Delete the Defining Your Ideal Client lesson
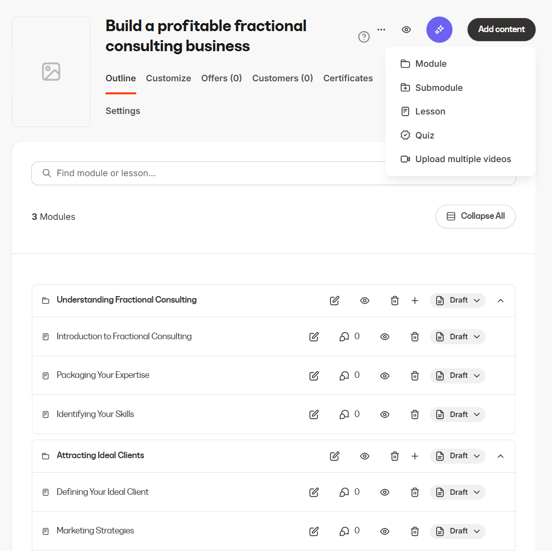Viewport: 552px width, 551px height. point(415,492)
